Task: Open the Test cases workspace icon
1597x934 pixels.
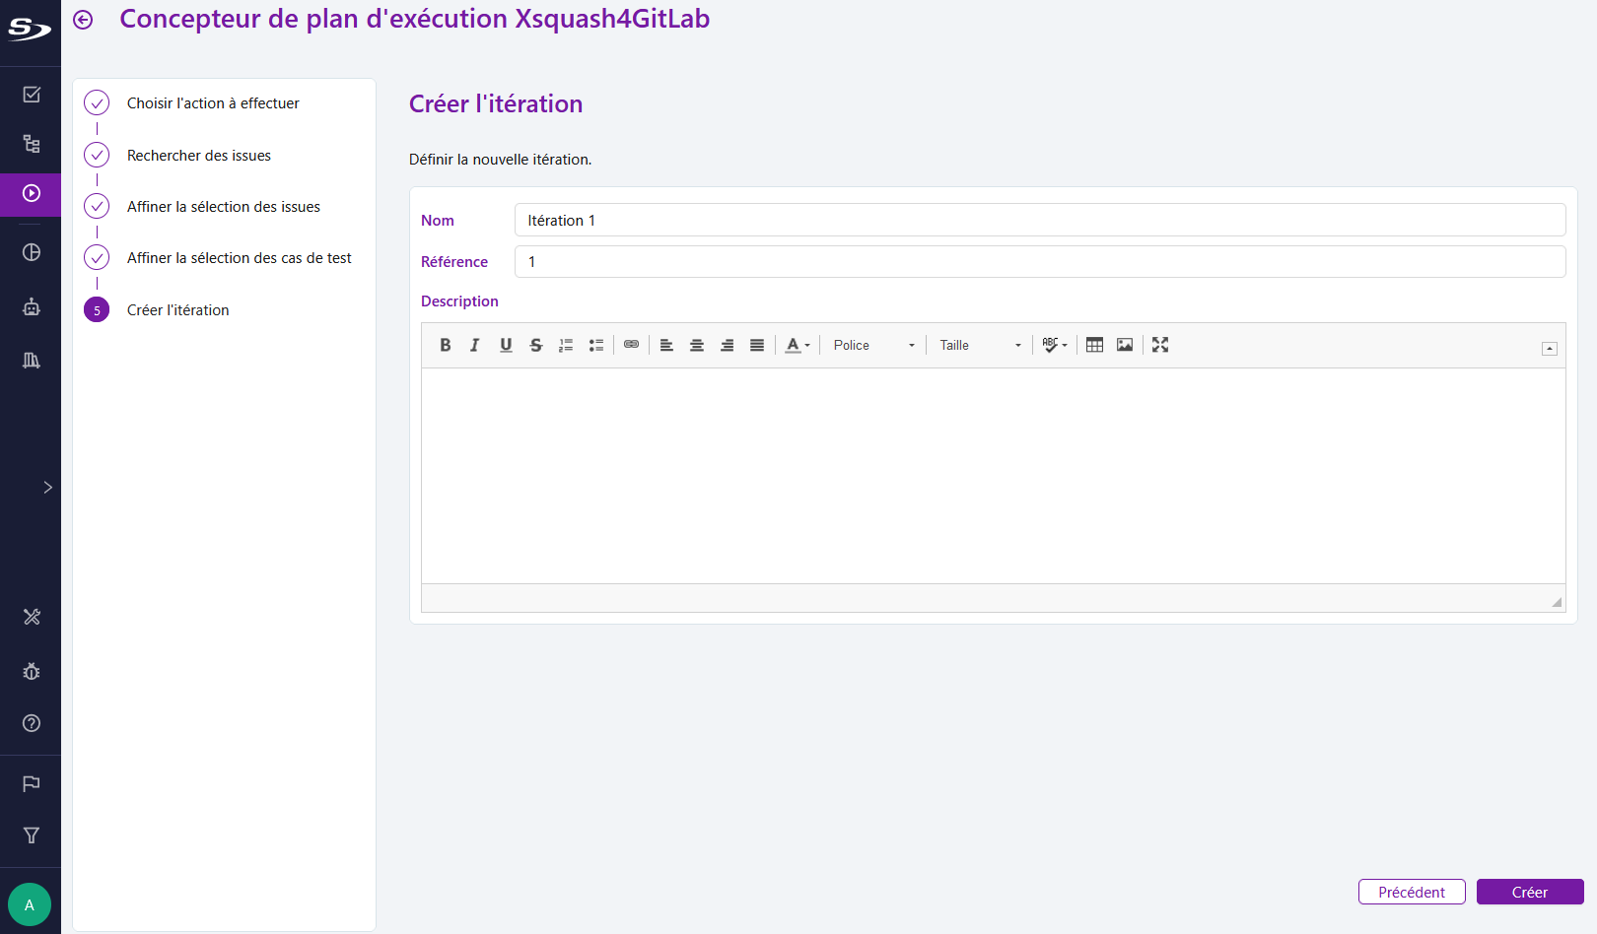Action: point(32,144)
